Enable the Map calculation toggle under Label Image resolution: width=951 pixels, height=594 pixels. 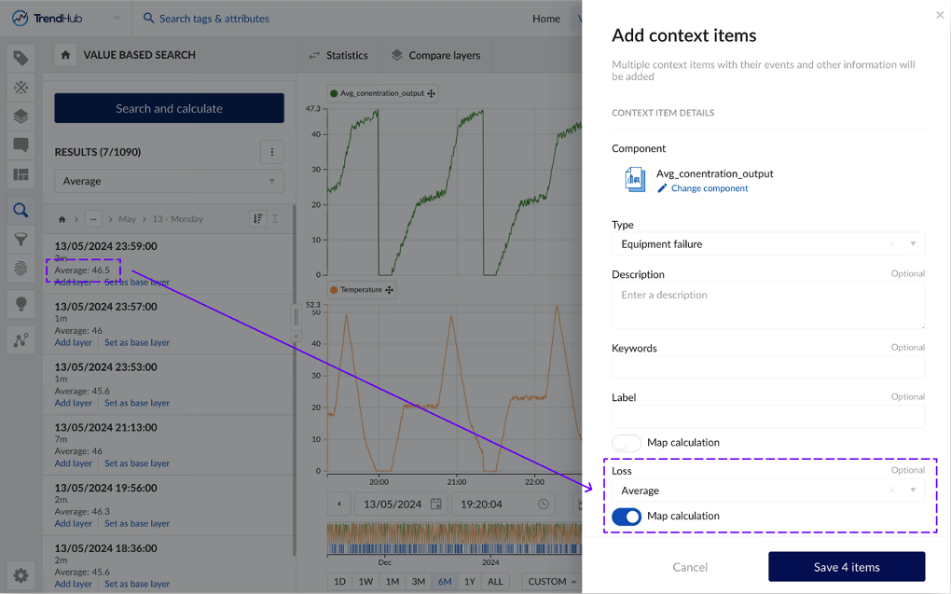[x=627, y=443]
